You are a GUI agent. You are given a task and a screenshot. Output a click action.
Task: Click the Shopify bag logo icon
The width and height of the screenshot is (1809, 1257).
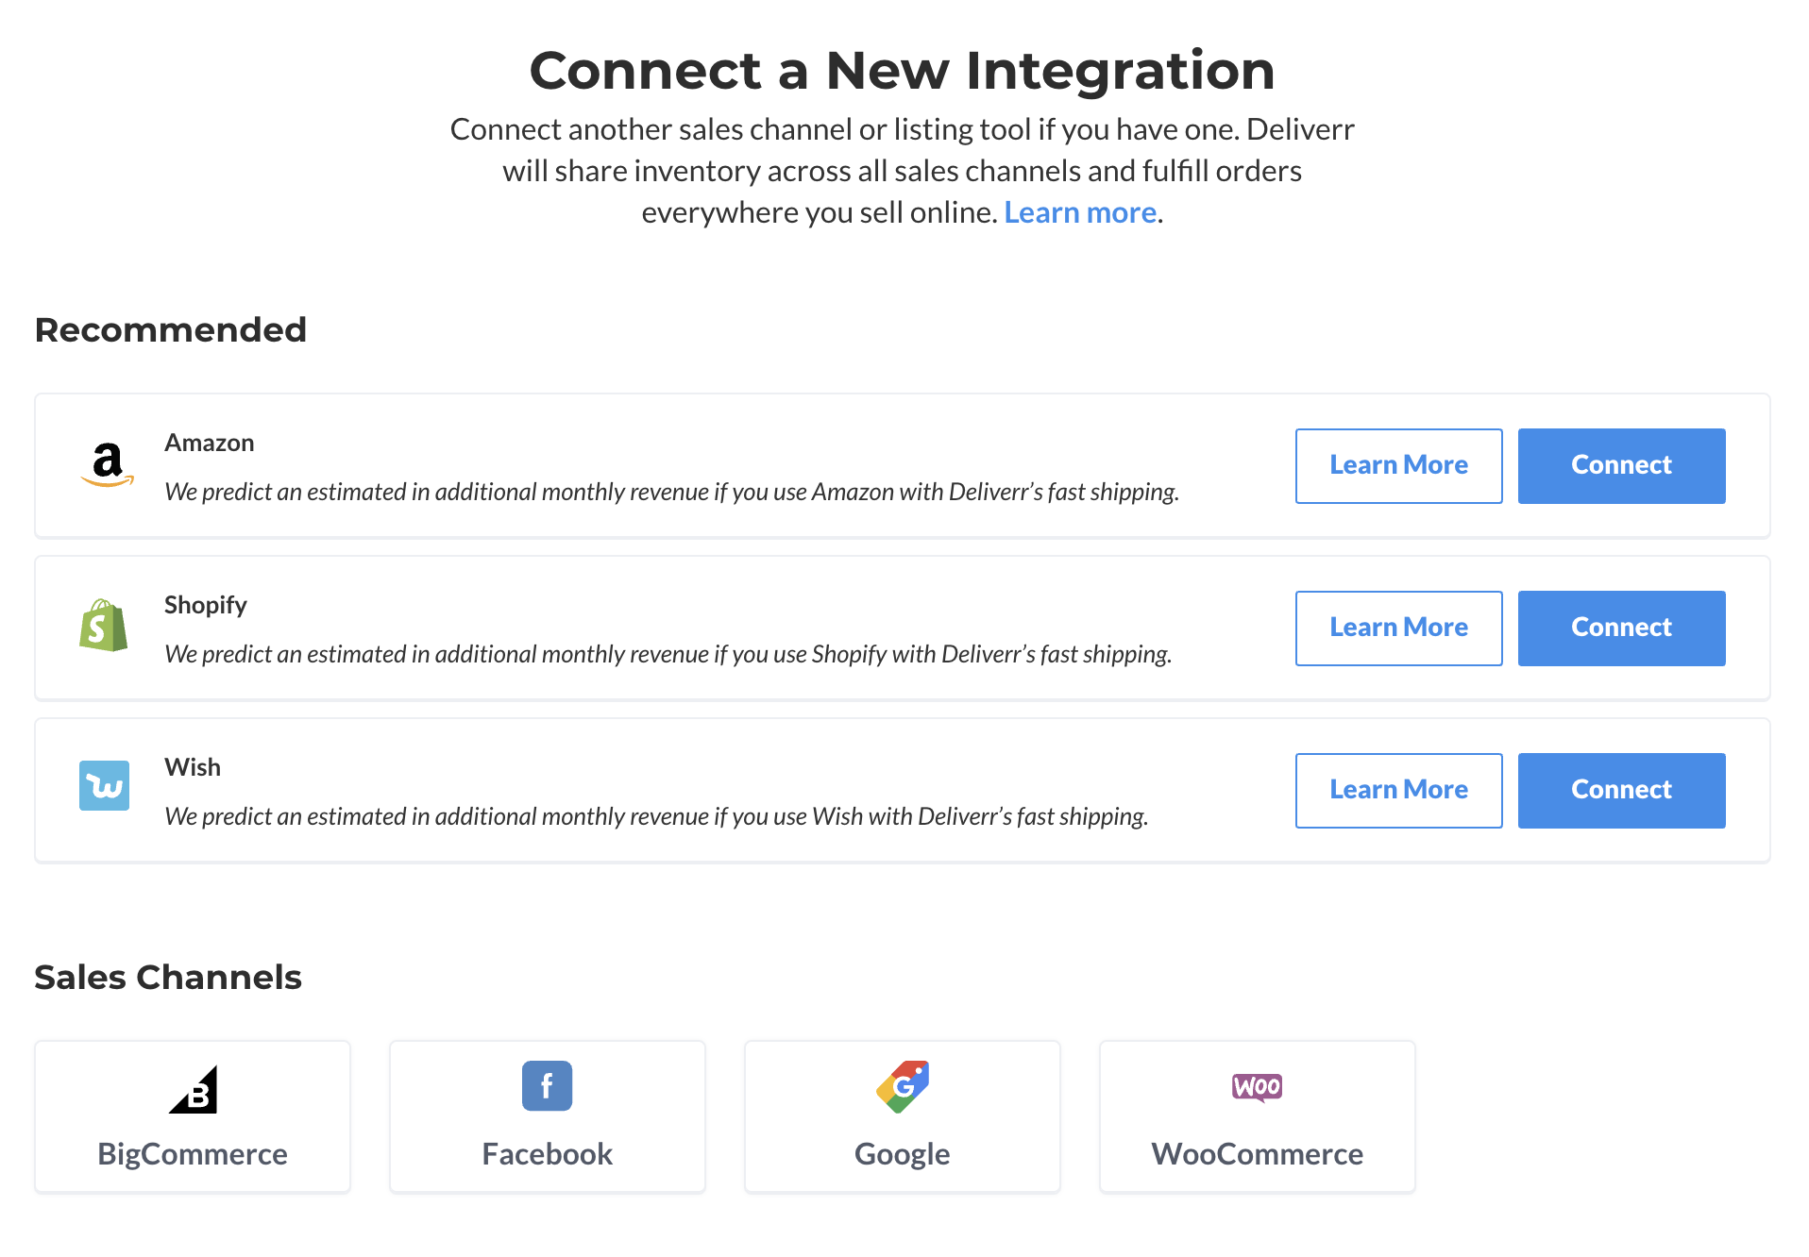point(104,626)
